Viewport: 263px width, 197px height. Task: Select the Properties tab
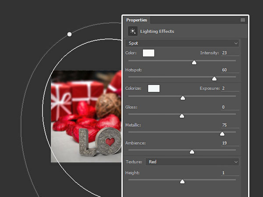136,20
